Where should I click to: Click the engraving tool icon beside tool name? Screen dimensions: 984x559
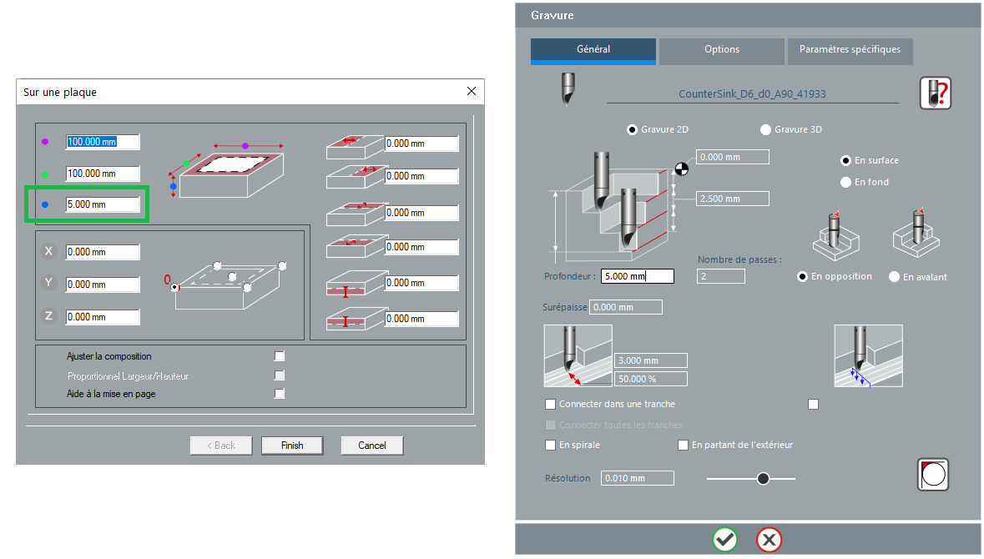(568, 90)
